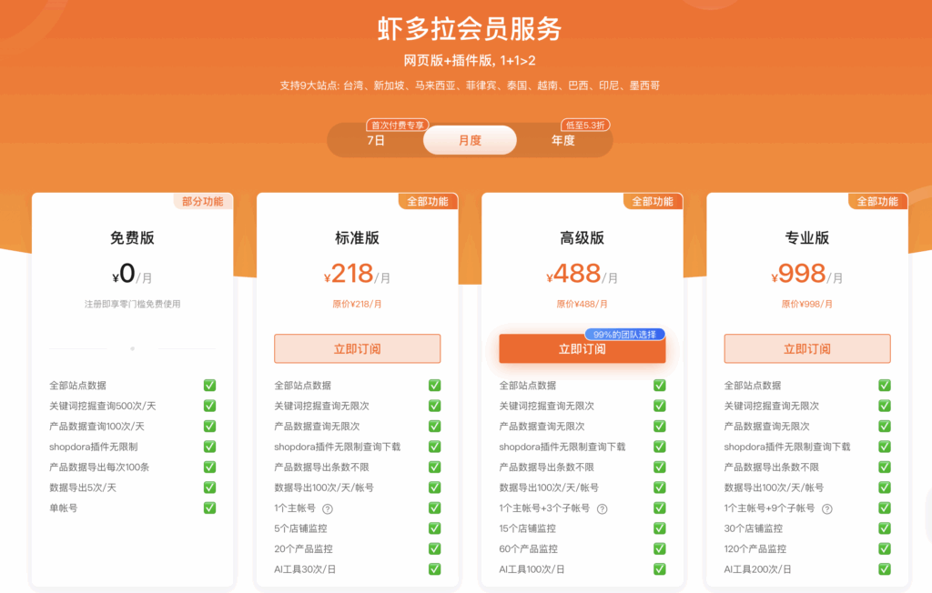
Task: Click help icon beside 1个主帐号+9个子帐号
Action: click(826, 508)
